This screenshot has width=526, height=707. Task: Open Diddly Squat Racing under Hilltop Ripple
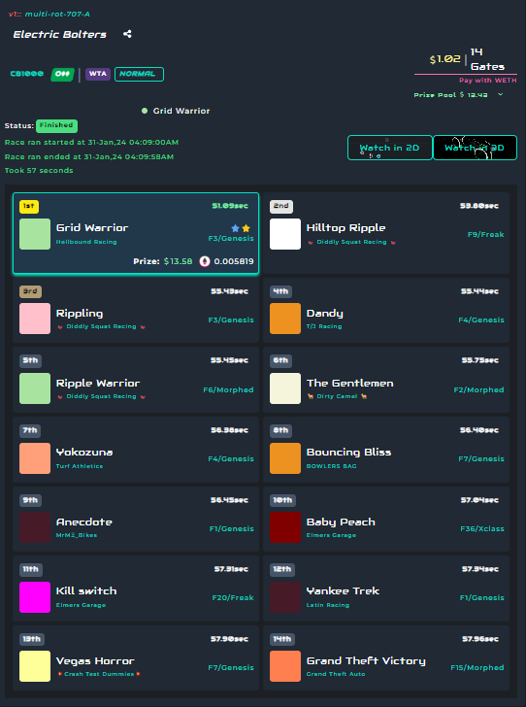pos(351,242)
